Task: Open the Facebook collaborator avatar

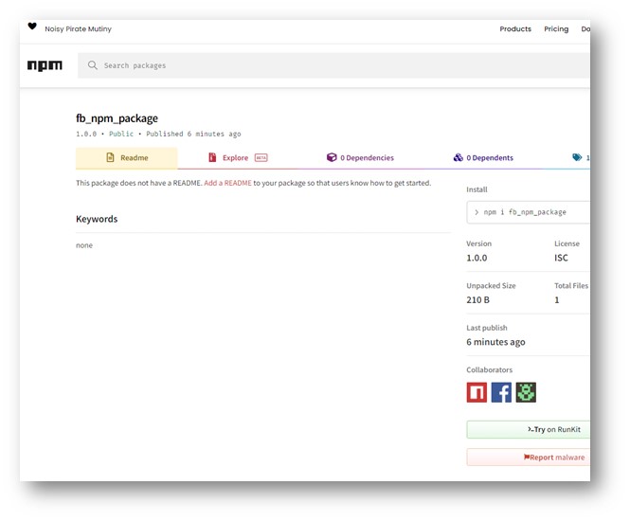Action: coord(501,392)
